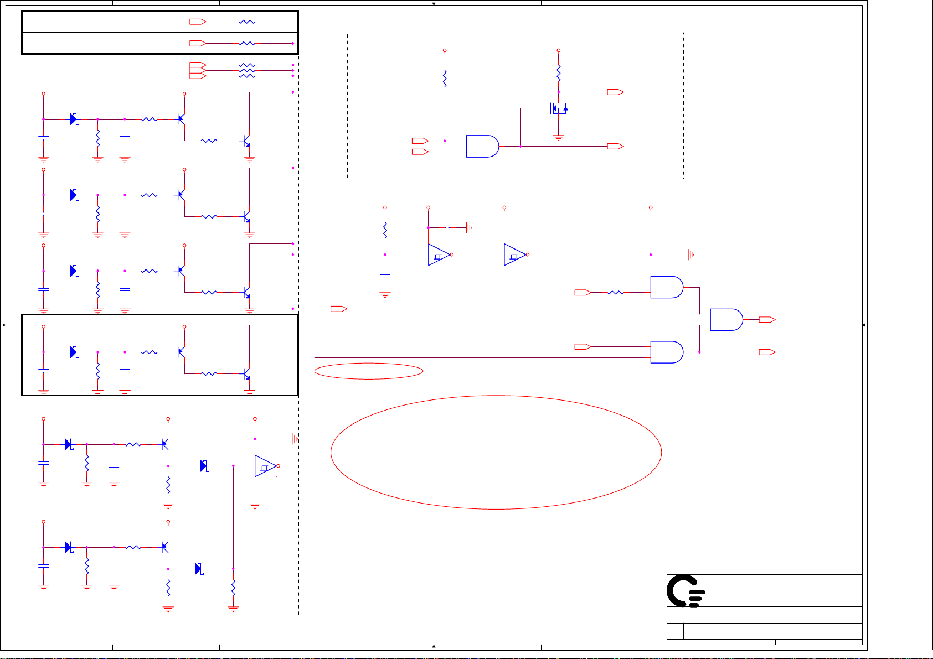Select the series resistor feeding the upper AND gate

point(616,292)
